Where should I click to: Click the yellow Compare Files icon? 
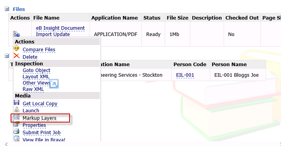point(17,48)
